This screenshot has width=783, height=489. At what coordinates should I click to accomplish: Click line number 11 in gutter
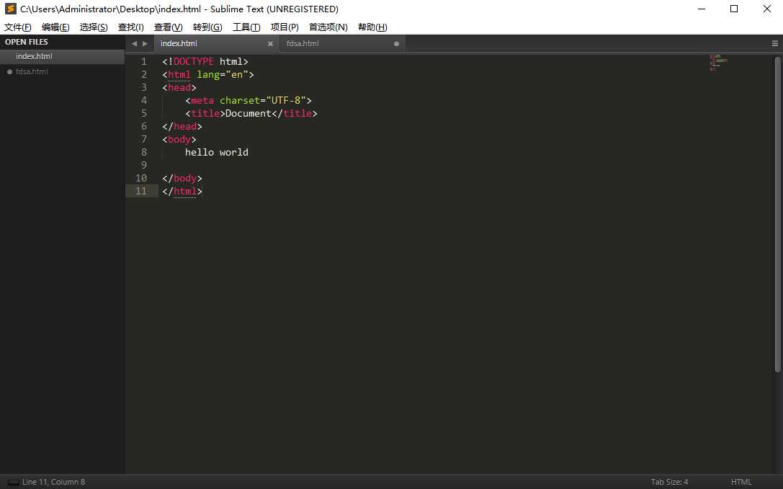[140, 192]
